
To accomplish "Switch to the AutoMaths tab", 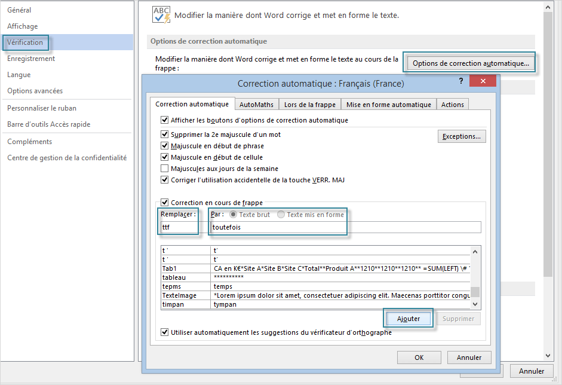I will pos(256,105).
